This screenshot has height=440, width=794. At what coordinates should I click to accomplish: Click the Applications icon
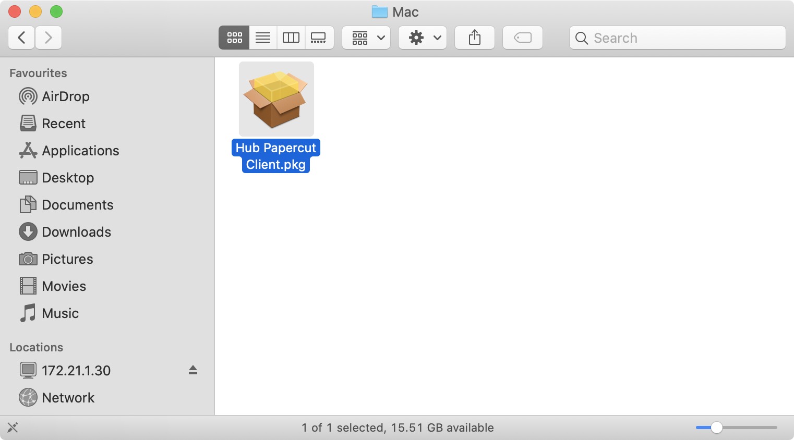point(28,151)
